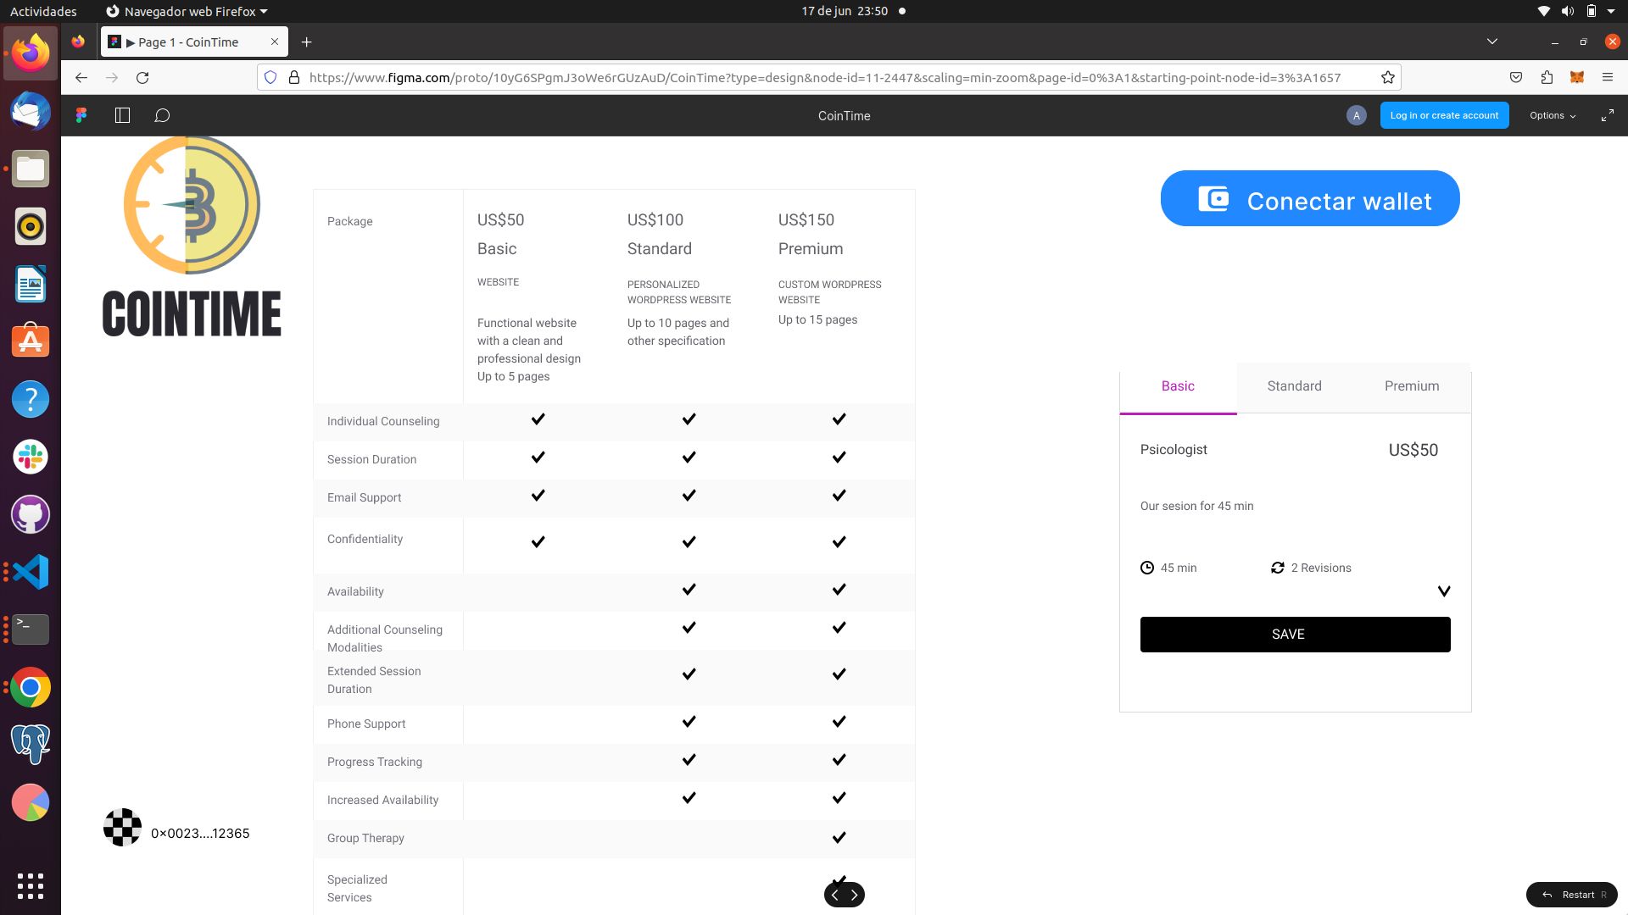
Task: Click the wallet connection icon
Action: [1213, 199]
